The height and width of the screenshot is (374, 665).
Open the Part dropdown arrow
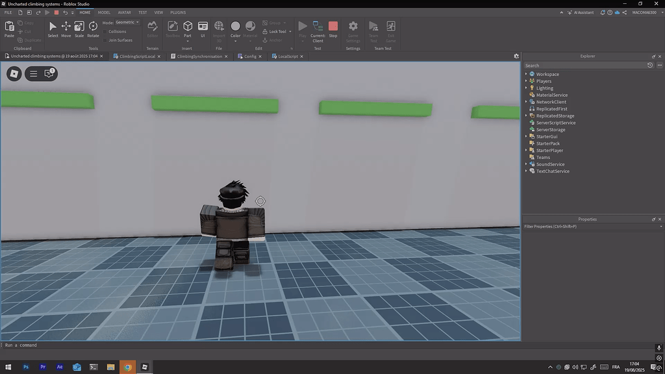[188, 41]
